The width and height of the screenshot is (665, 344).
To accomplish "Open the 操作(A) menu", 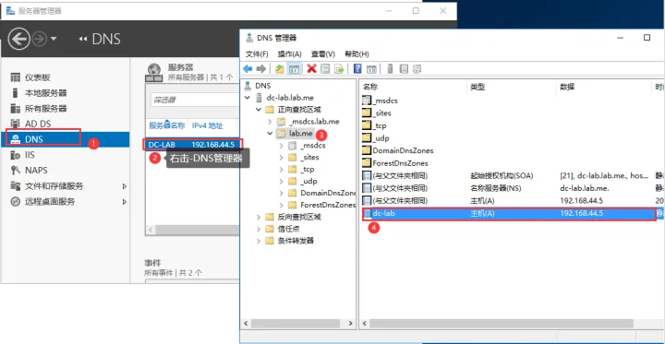I will click(x=290, y=54).
